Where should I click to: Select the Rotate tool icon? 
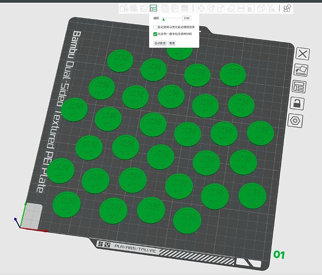pos(211,8)
